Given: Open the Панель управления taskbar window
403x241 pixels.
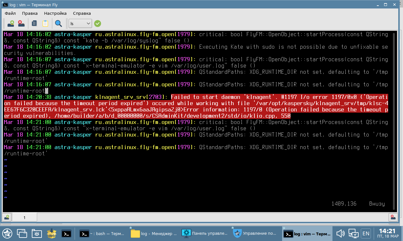Looking at the screenshot, I should click(205, 233).
